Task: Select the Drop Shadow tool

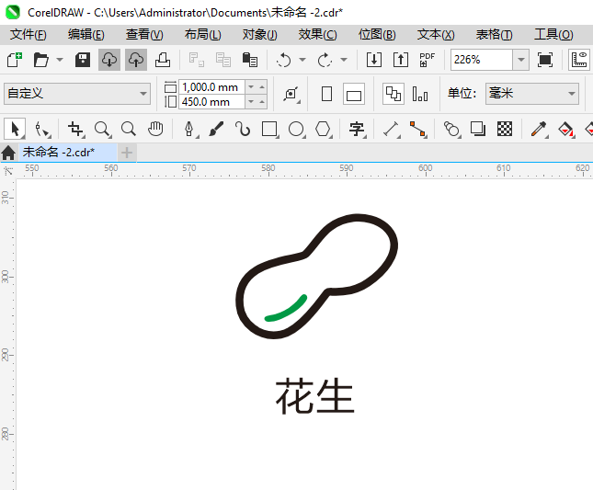Action: point(478,130)
